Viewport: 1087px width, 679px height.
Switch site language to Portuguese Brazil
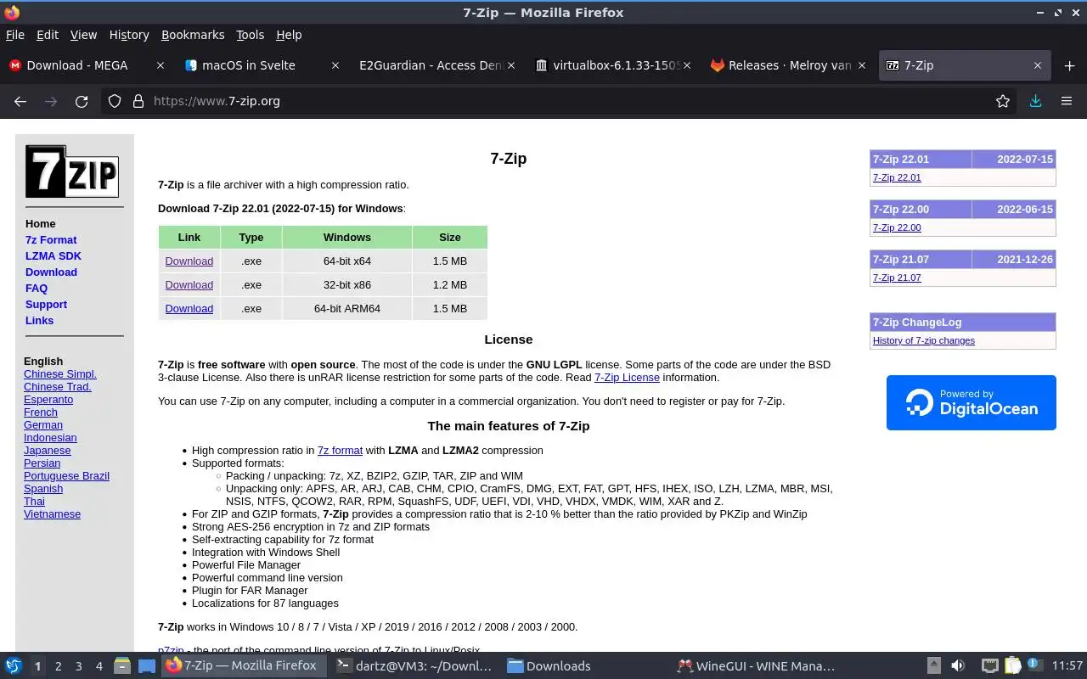click(x=66, y=476)
